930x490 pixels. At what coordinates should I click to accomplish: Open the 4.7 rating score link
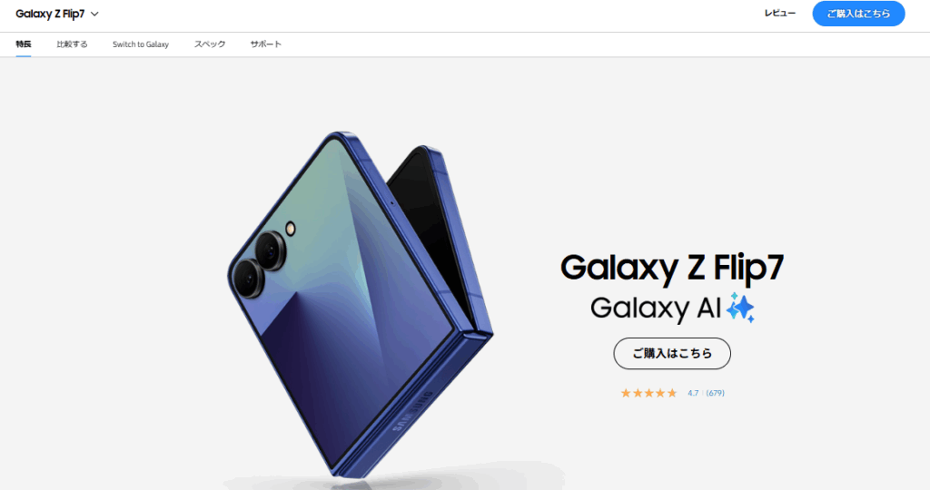pos(693,393)
